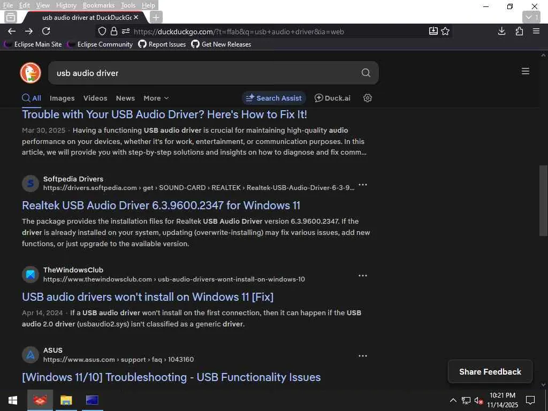Switch to Videos results
Image resolution: width=548 pixels, height=411 pixels.
click(x=95, y=98)
